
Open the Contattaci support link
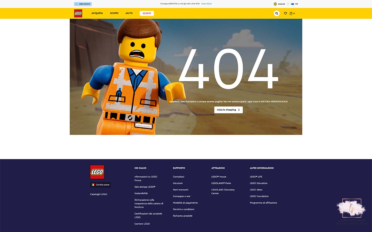tap(179, 177)
